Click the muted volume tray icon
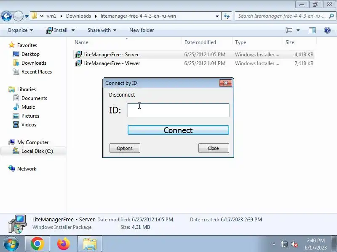The width and height of the screenshot is (337, 252). tap(294, 244)
